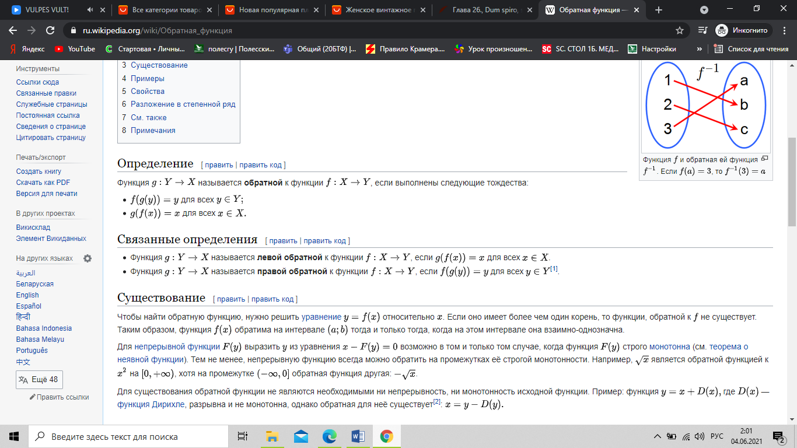
Task: Enlarge the inverse function diagram image
Action: tap(707, 105)
